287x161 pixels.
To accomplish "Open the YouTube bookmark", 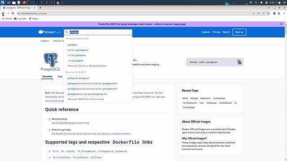I will point(20,19).
